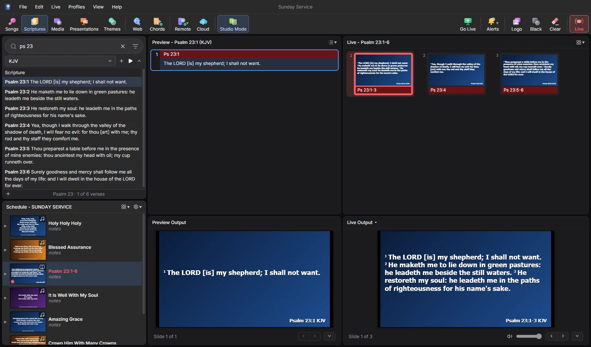591x347 pixels.
Task: Expand the Holy Holy Holy schedule item
Action: click(5, 226)
